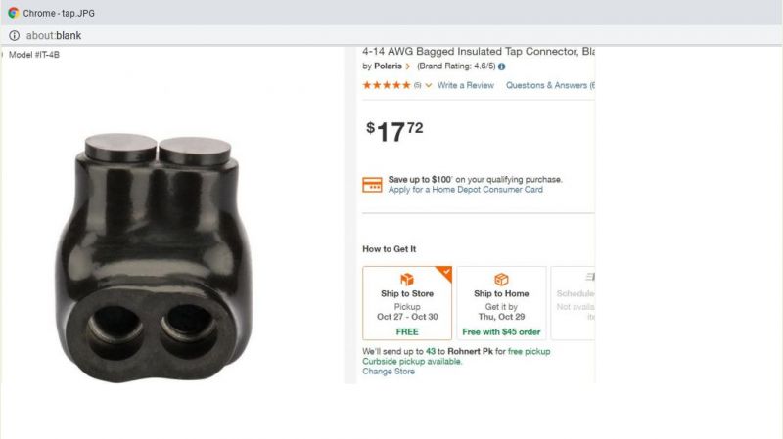The width and height of the screenshot is (783, 439).
Task: Click the site information icon beside about:blank
Action: tap(14, 35)
